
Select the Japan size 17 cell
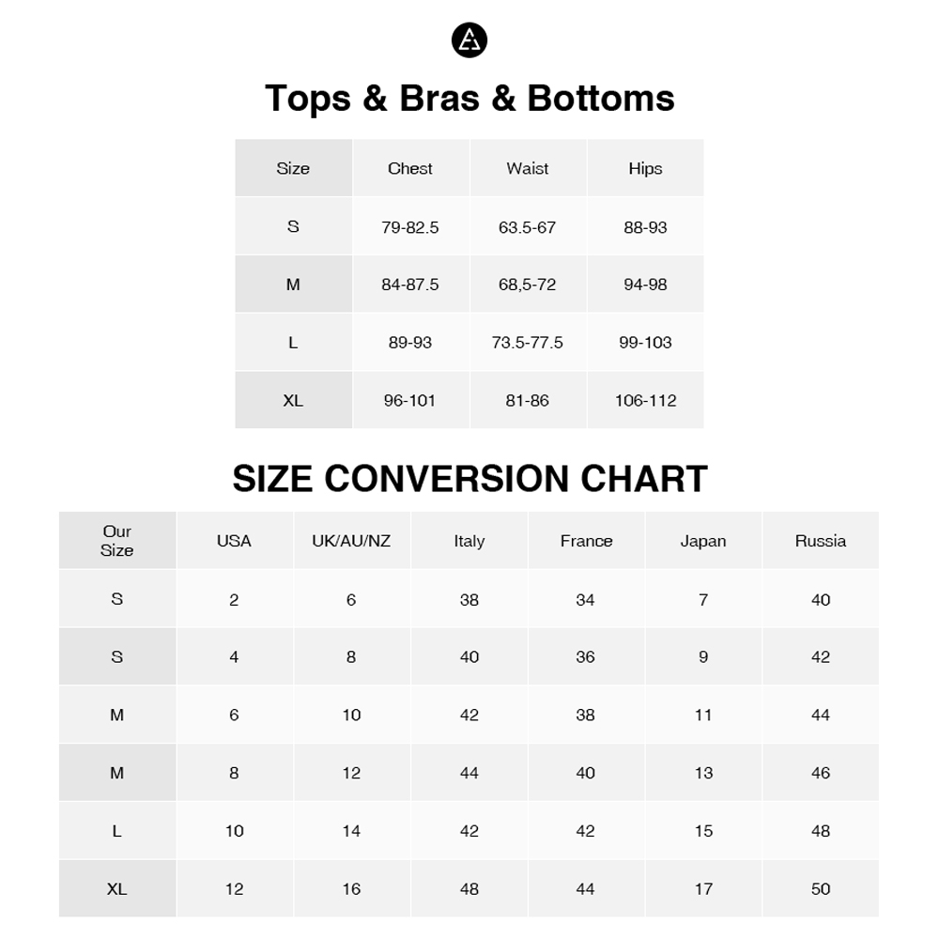click(703, 889)
